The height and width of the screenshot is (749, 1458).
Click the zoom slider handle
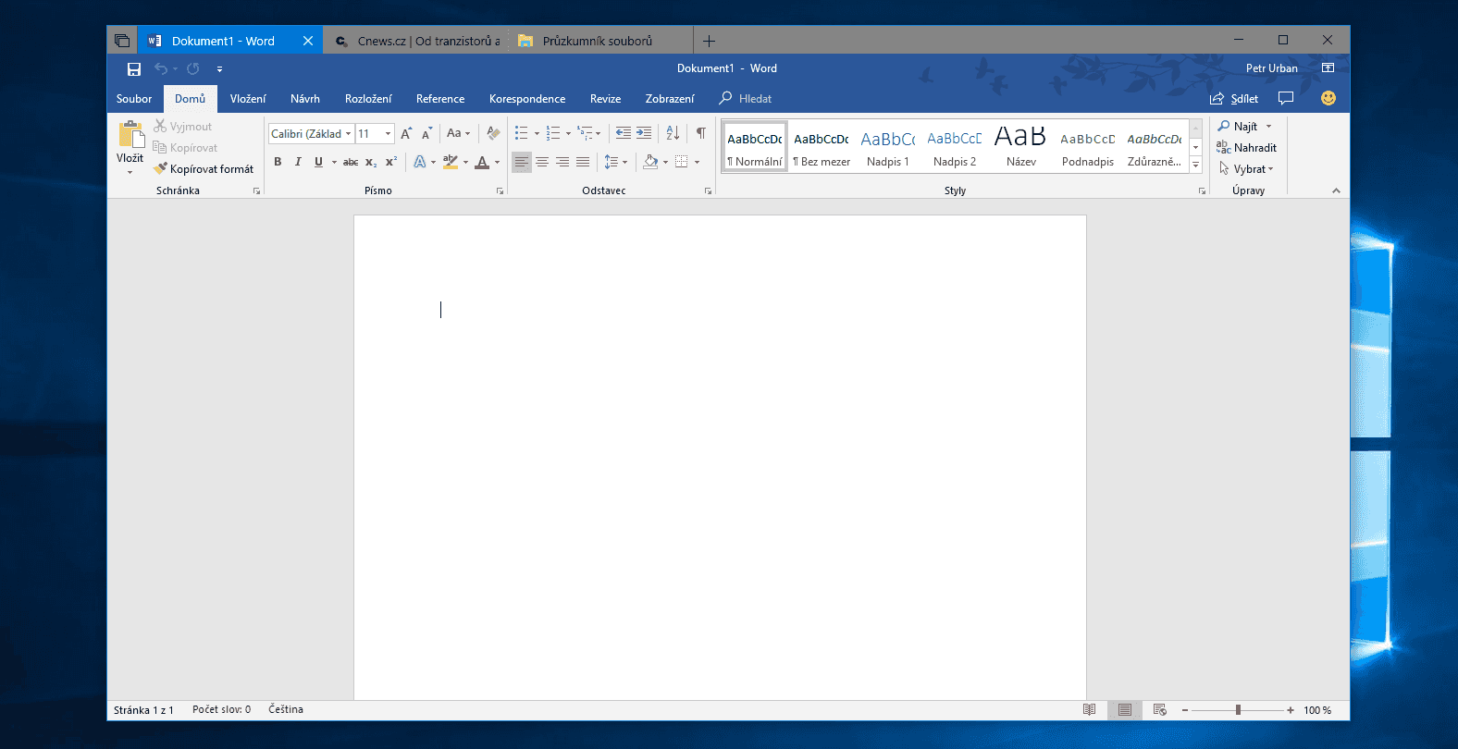coord(1238,710)
